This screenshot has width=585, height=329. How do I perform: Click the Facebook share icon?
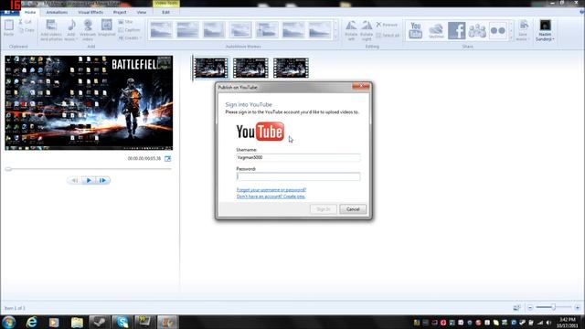click(456, 30)
